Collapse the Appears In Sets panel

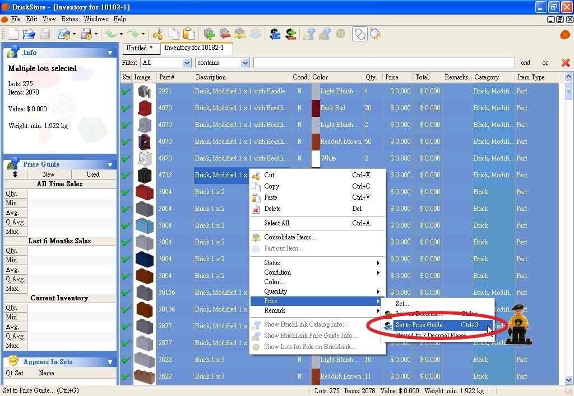110,362
